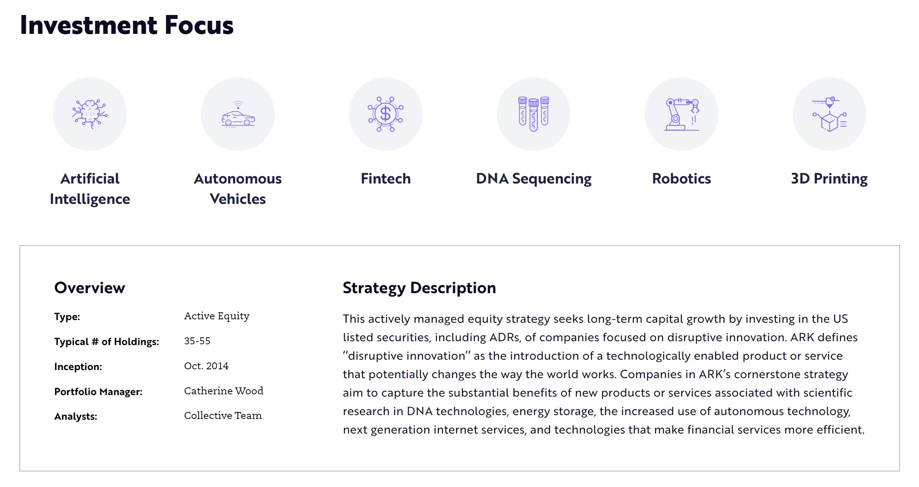
Task: Click the Artificial Intelligence label
Action: [90, 189]
